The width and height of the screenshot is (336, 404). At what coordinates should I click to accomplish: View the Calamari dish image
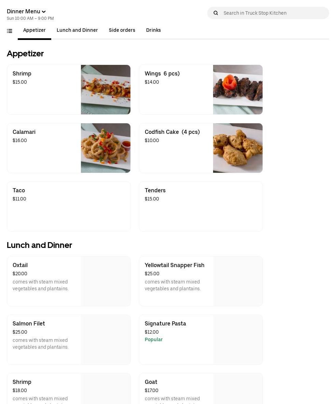click(x=106, y=148)
